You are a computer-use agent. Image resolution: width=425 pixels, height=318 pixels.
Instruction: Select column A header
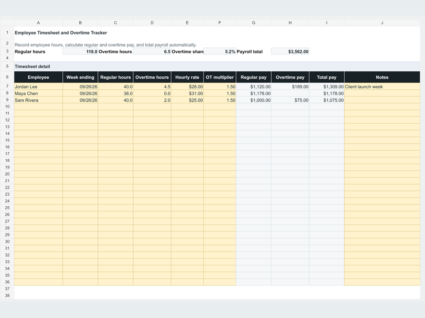38,23
